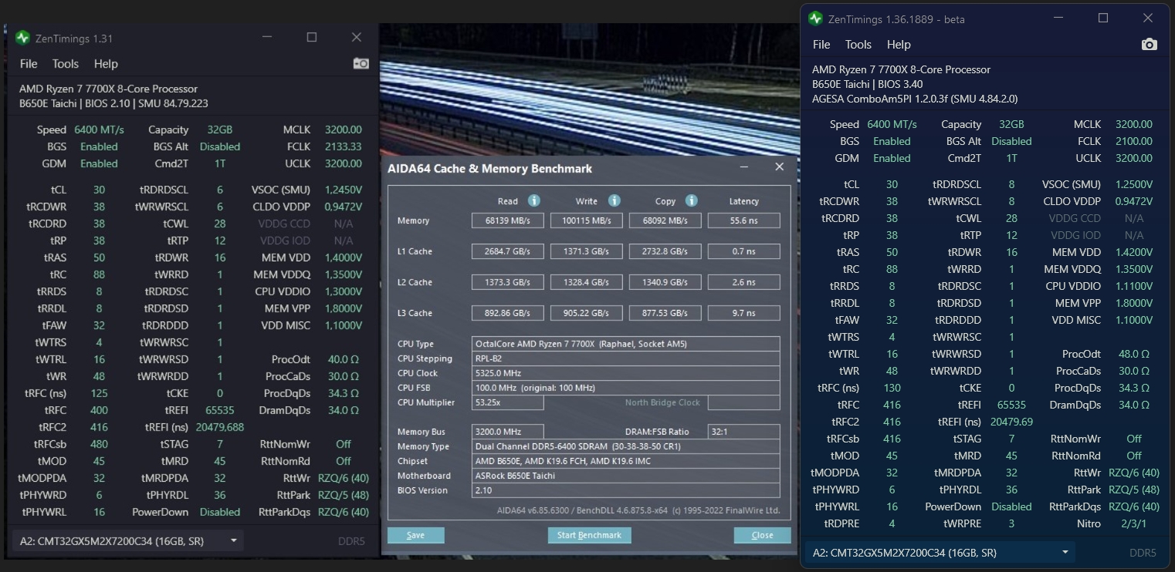Click the screenshot camera icon in ZenTimings 1.31

pos(361,64)
